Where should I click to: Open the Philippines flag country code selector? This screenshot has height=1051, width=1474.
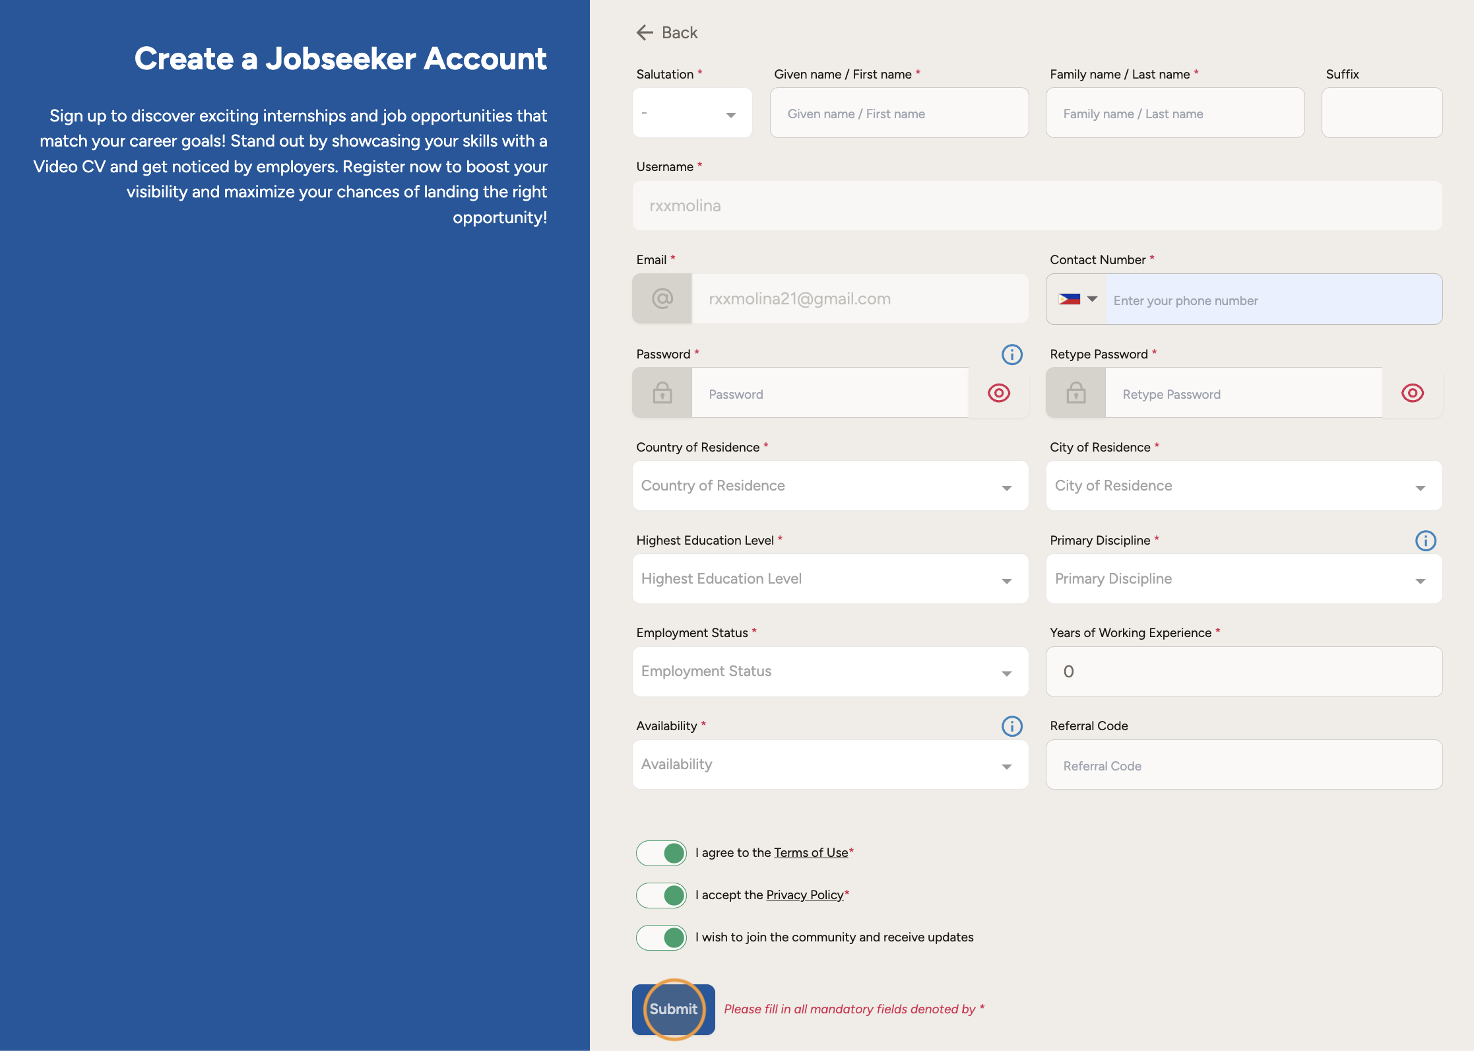1077,299
